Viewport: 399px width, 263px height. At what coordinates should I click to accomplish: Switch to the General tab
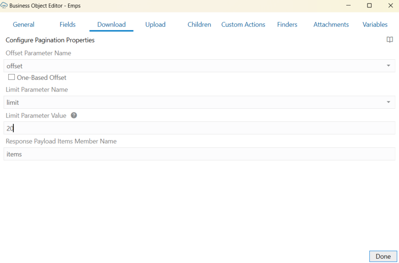tap(23, 24)
